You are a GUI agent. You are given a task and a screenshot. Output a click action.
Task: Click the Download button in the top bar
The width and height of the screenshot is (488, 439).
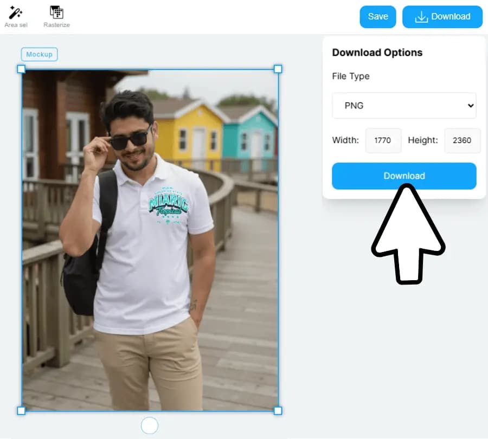click(442, 17)
